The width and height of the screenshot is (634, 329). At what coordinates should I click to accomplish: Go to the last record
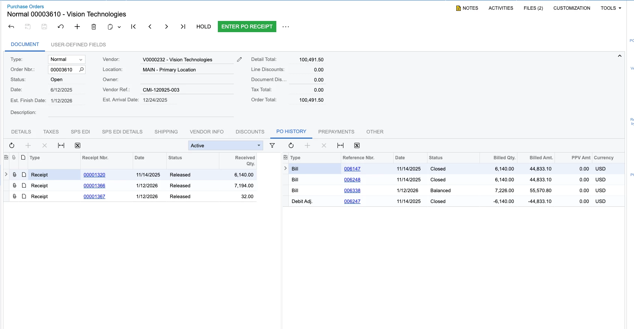183,27
